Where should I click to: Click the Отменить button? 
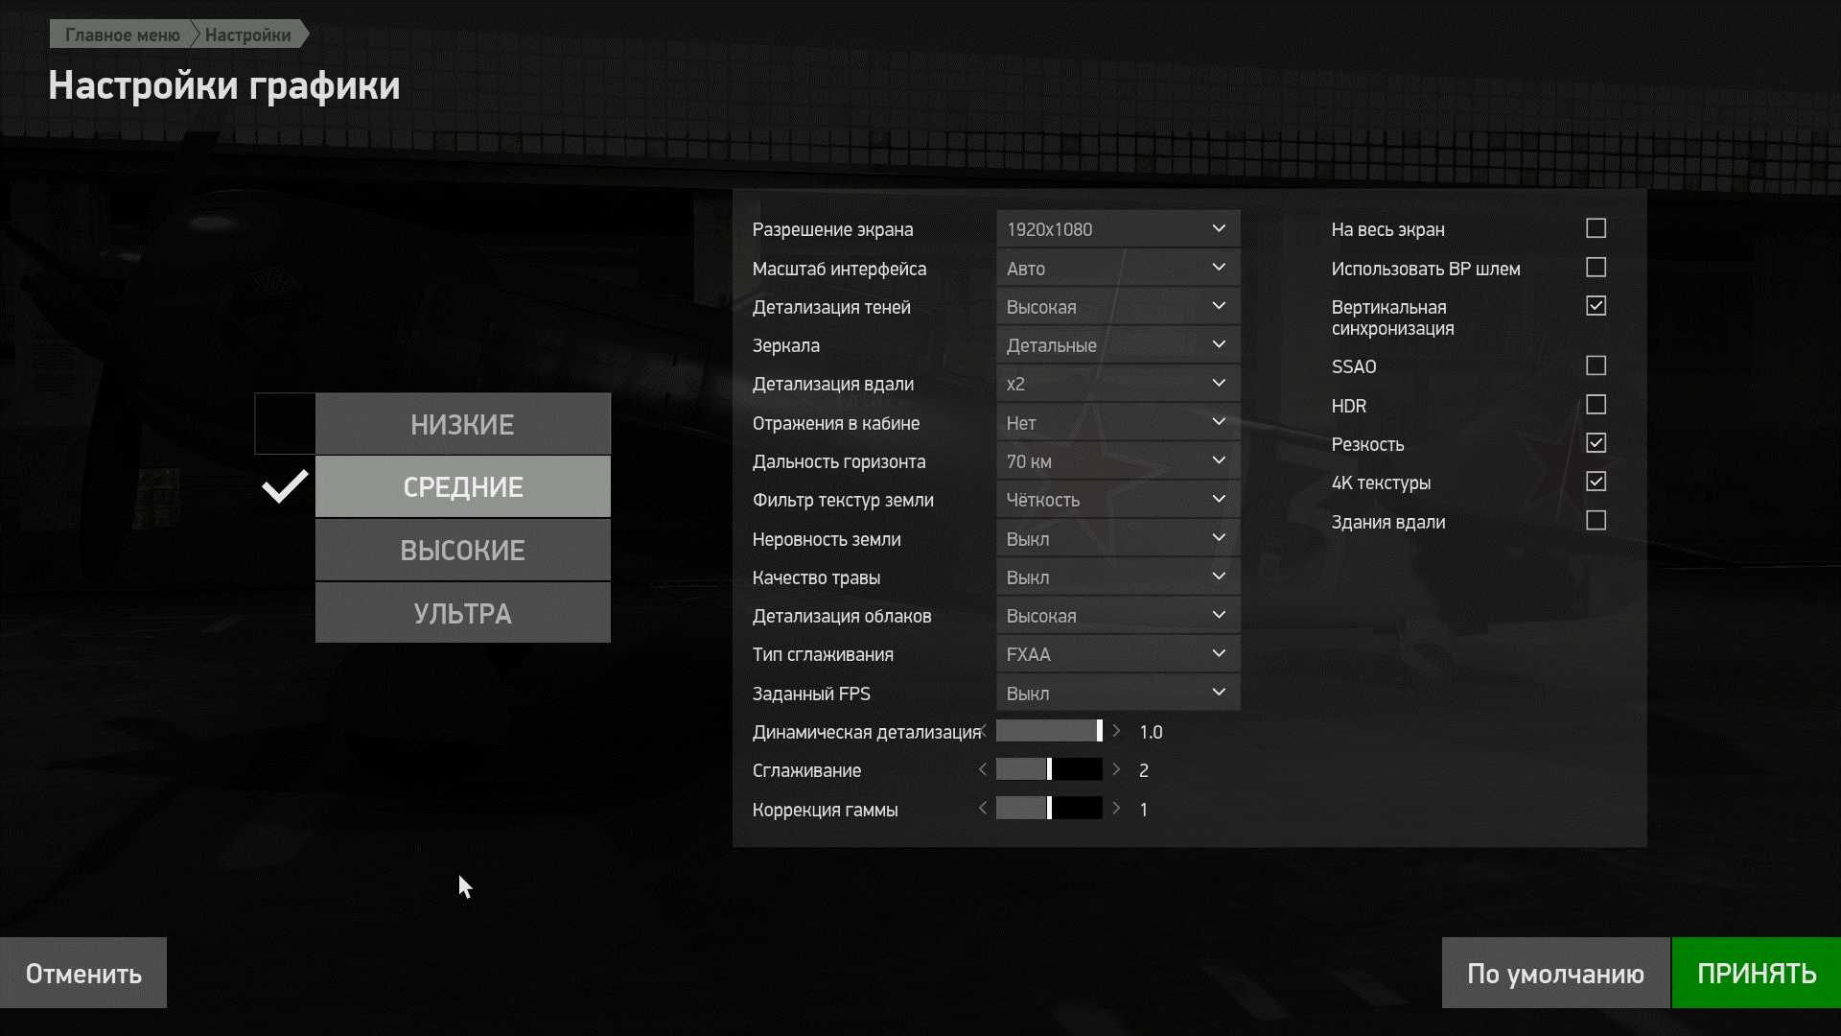(x=83, y=973)
